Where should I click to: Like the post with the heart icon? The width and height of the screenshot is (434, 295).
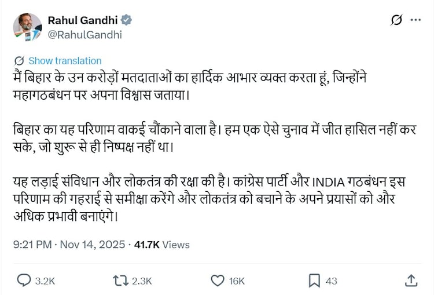click(217, 281)
